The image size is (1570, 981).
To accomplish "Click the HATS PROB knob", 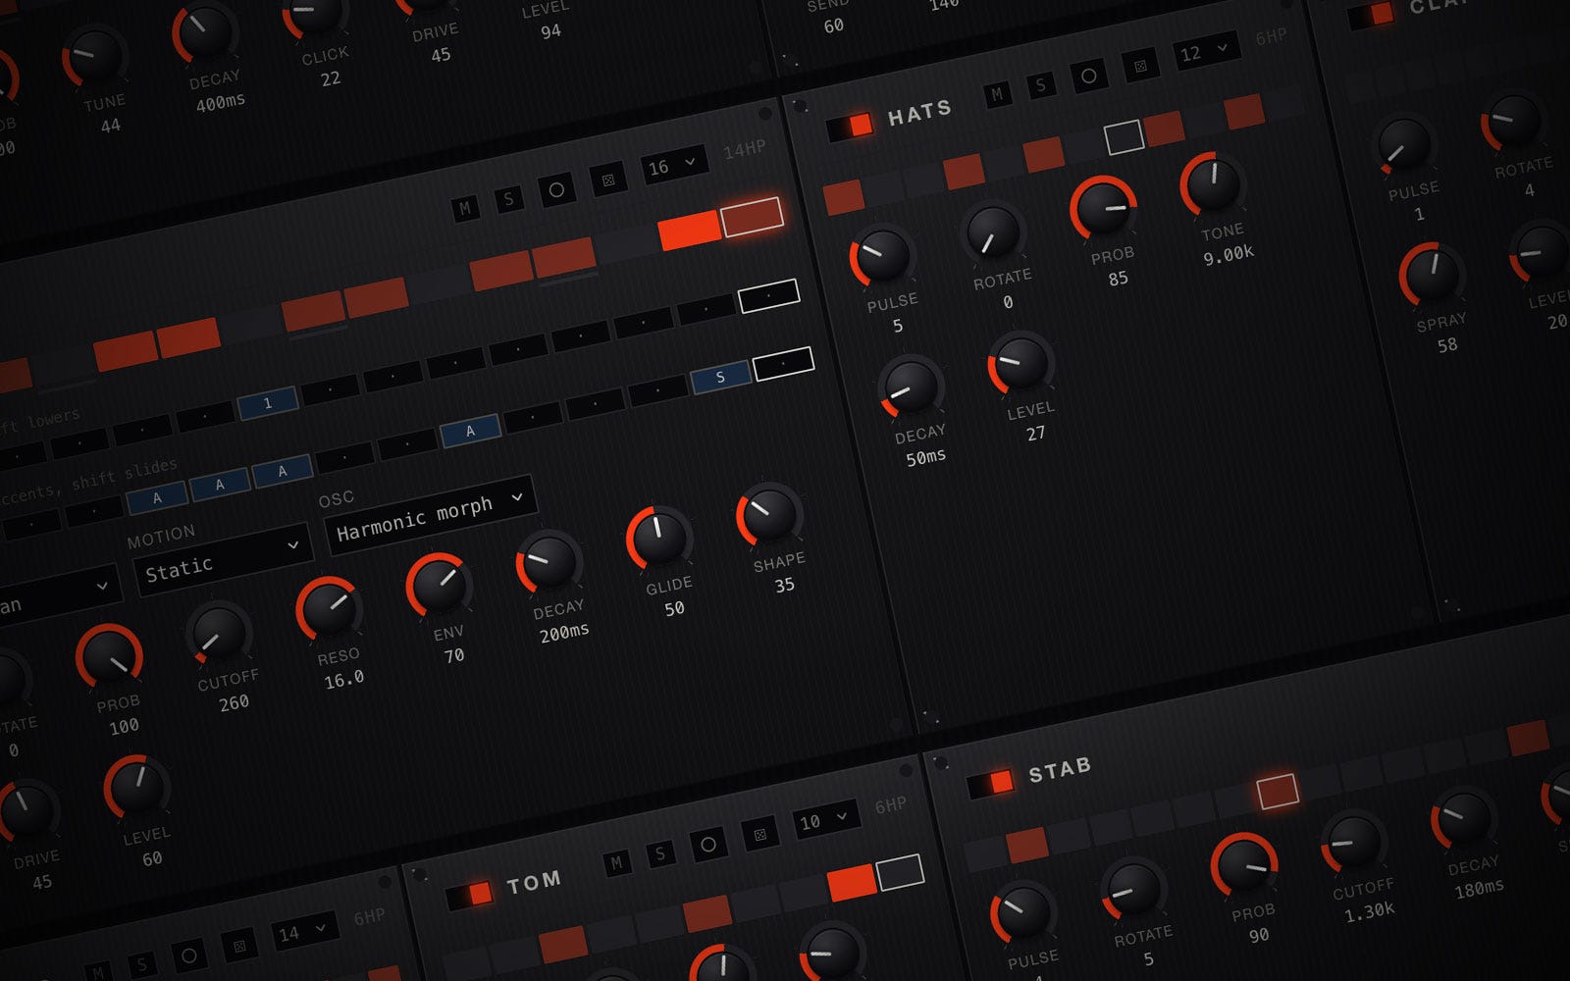I will 1103,209.
